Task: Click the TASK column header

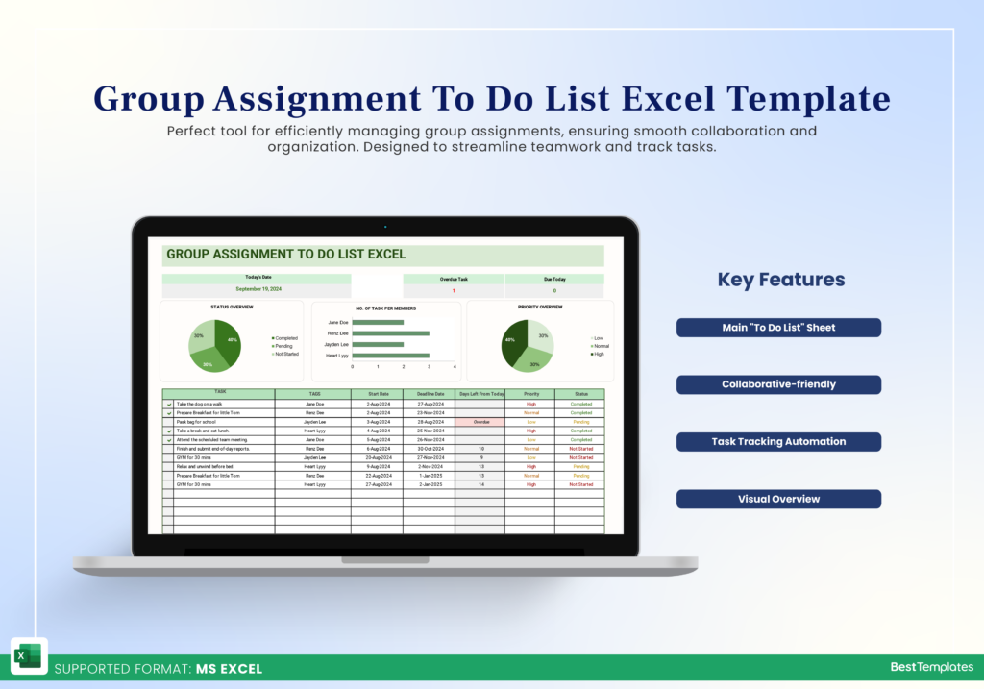Action: tap(218, 393)
